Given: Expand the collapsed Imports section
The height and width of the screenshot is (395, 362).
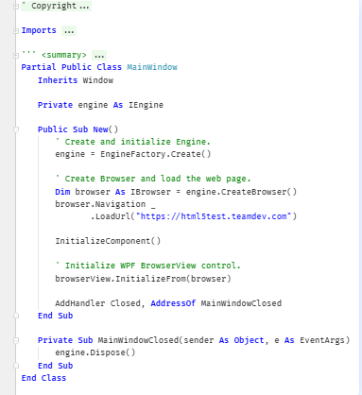Looking at the screenshot, I should click(x=16, y=31).
